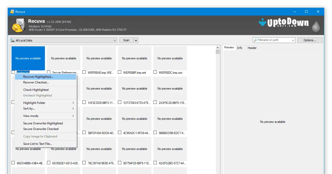
Task: Check the WER58BF.tmp.xml checkbox
Action: [x=120, y=72]
